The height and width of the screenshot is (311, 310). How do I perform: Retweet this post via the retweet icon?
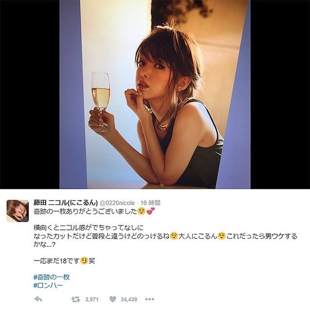click(x=75, y=299)
